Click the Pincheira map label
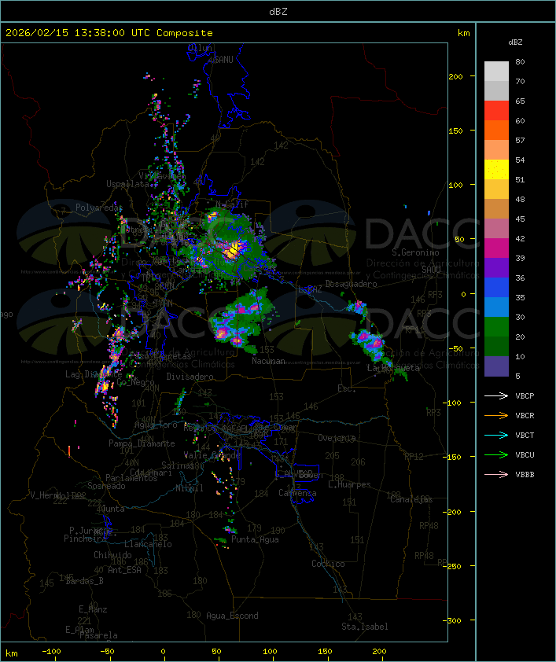Image resolution: width=556 pixels, height=662 pixels. pos(85,539)
